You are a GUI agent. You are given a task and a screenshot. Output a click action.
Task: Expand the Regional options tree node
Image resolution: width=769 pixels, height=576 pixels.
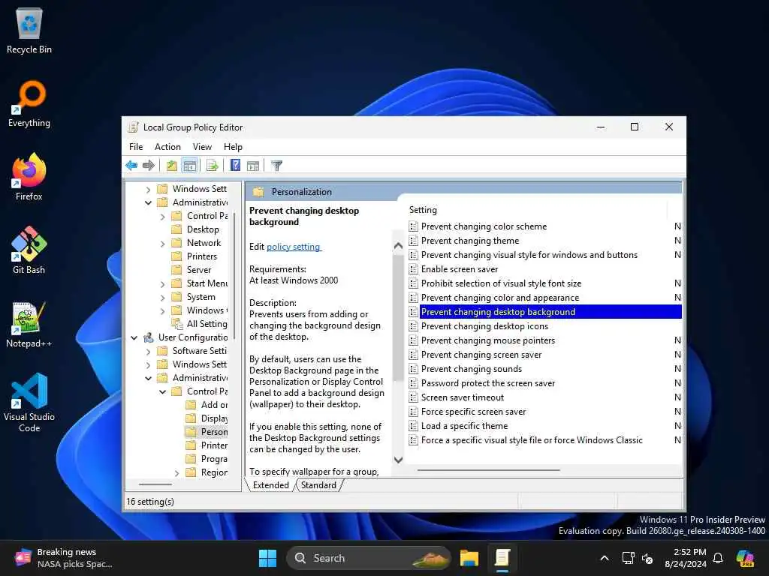tap(176, 472)
